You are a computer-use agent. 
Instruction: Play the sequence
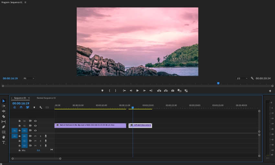(x=137, y=91)
